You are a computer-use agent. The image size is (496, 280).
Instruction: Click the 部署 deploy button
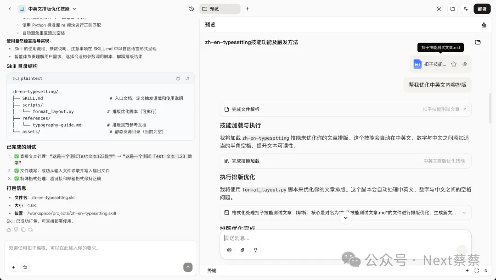tap(482, 8)
